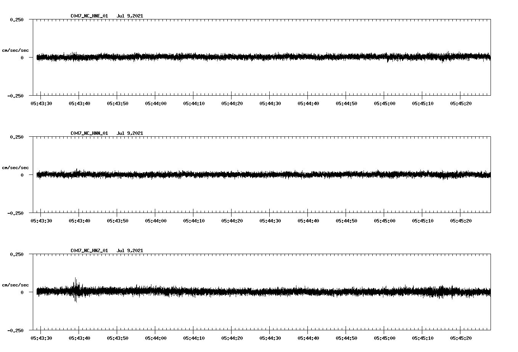The image size is (518, 352).
Task: Click the 05:44:00 time label under HNZ plot
Action: pos(156,338)
